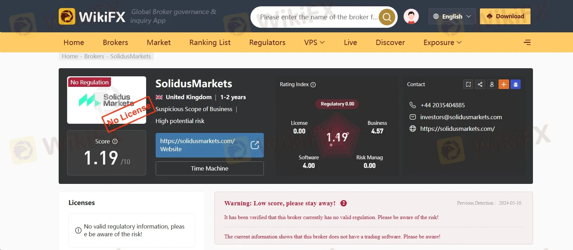
Task: Open the Regulators menu item
Action: tap(267, 43)
